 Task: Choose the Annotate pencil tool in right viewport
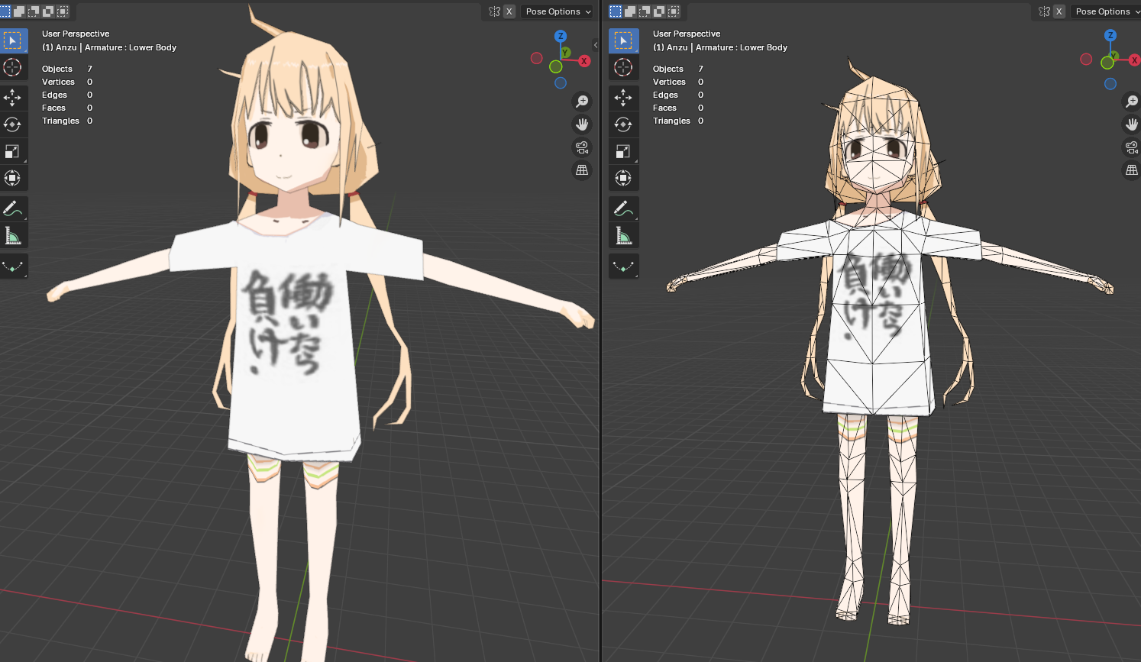click(x=623, y=208)
